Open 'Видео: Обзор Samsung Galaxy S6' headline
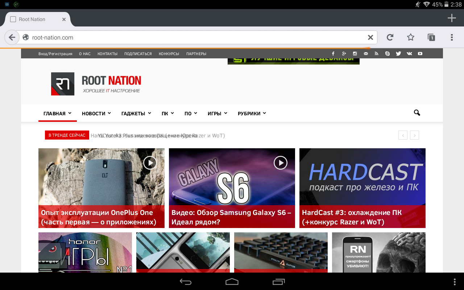The width and height of the screenshot is (464, 290). (x=231, y=217)
